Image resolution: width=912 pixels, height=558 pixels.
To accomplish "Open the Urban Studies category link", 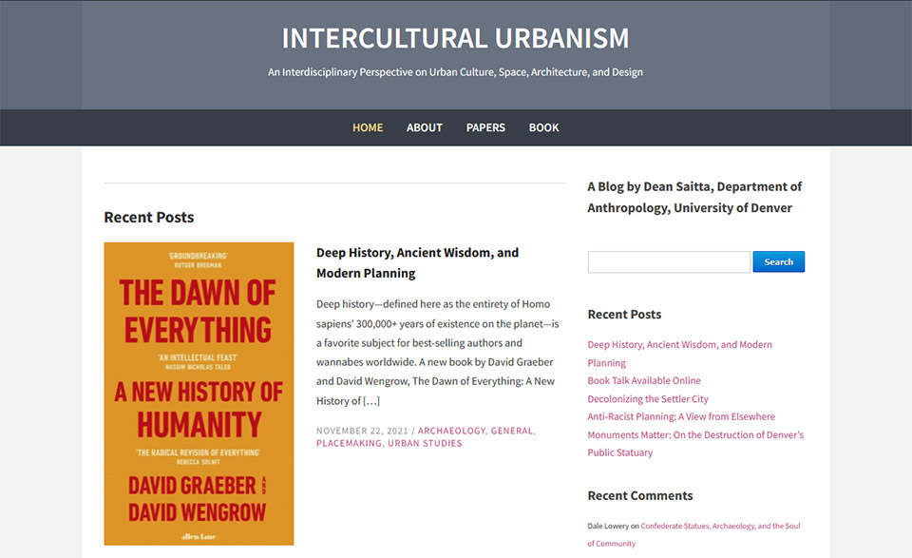I will (x=425, y=443).
